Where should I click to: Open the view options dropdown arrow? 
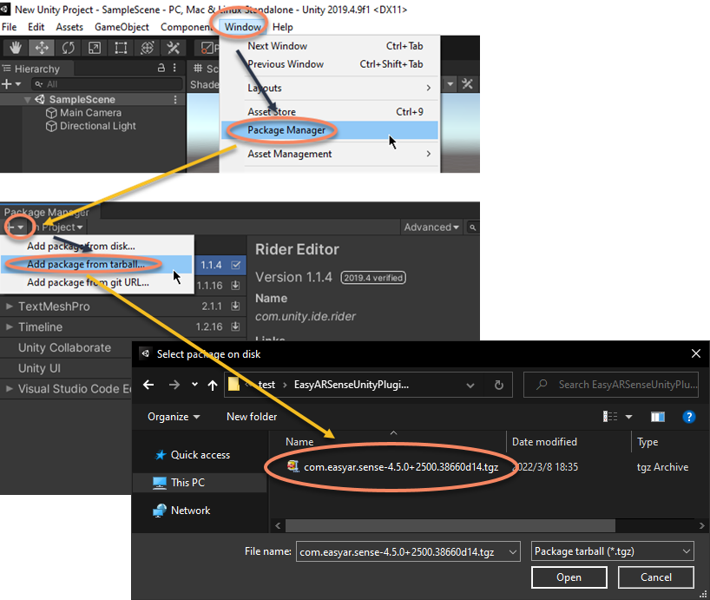click(629, 417)
